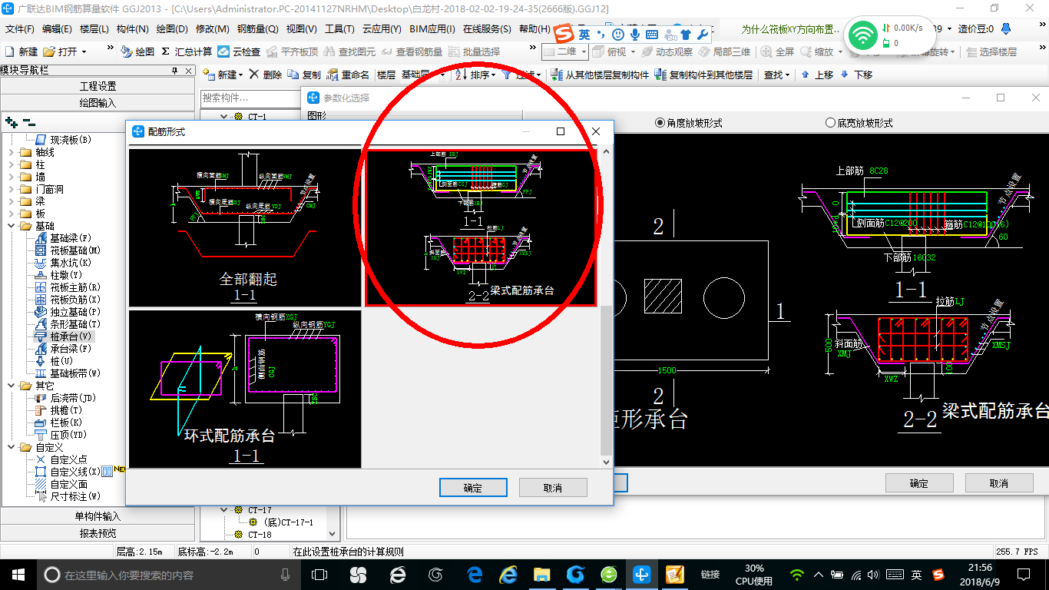Screen dimensions: 1049x590
Task: Open the 文件(F) menu
Action: tap(20, 29)
